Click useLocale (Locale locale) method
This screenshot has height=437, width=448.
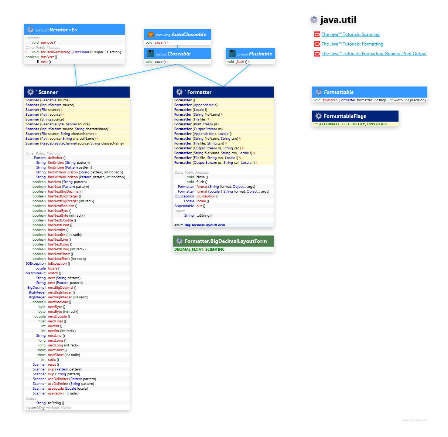[68, 389]
